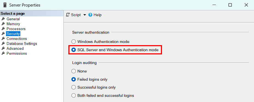Switch to the Security page
Viewport: 254px width, 102px height.
coord(13,34)
